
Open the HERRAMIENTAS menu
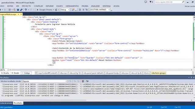coord(72,6)
